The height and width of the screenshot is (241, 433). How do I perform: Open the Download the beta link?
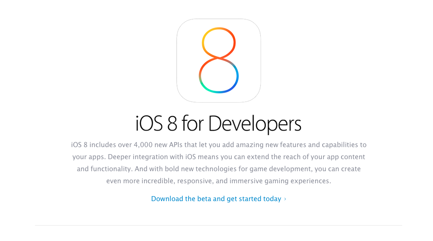tap(216, 199)
